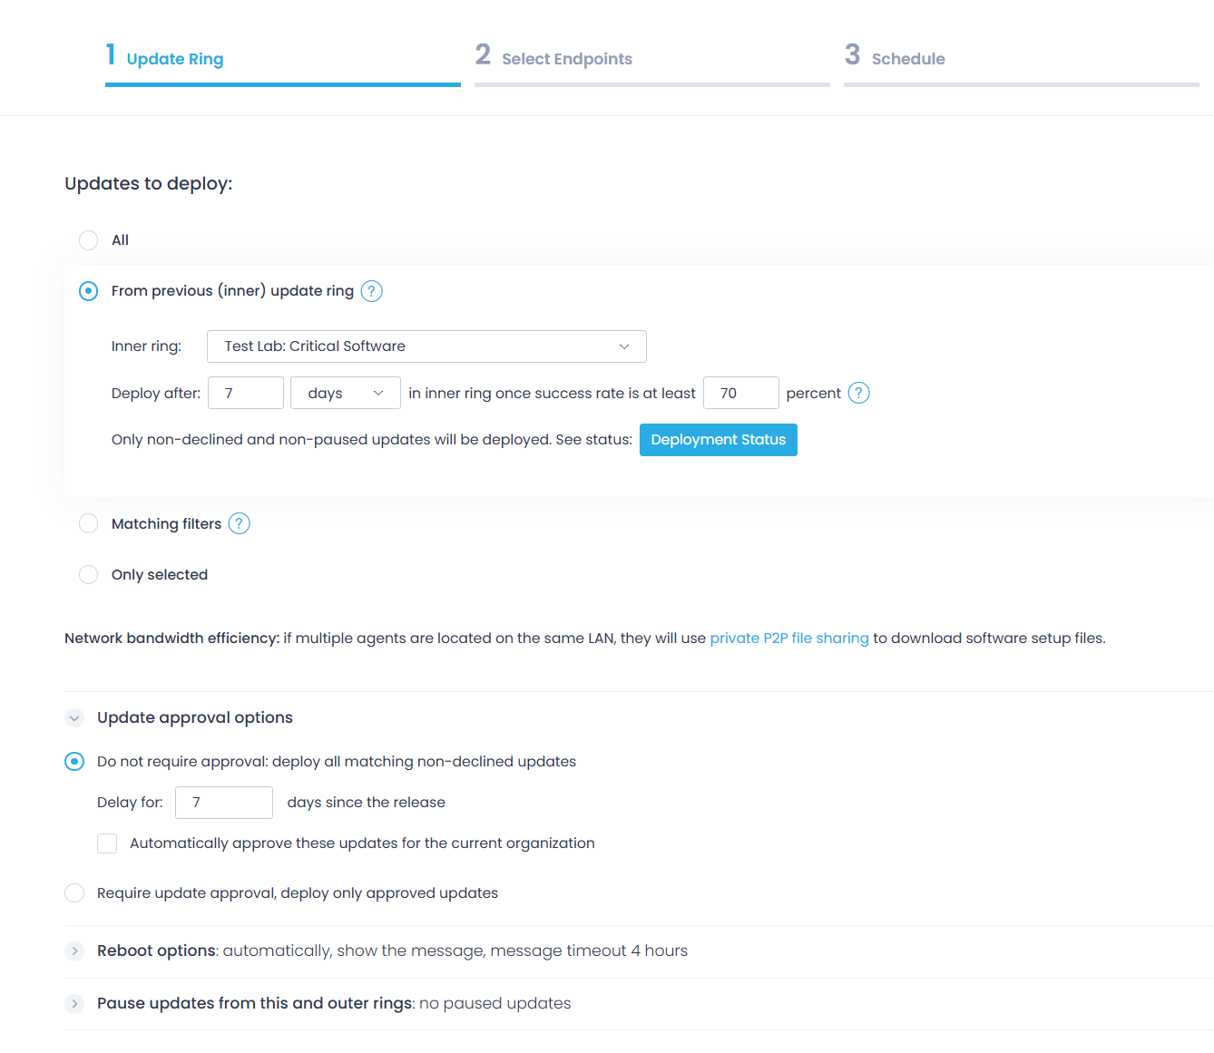Open help tooltip for Matching filters
The height and width of the screenshot is (1053, 1214).
point(239,523)
